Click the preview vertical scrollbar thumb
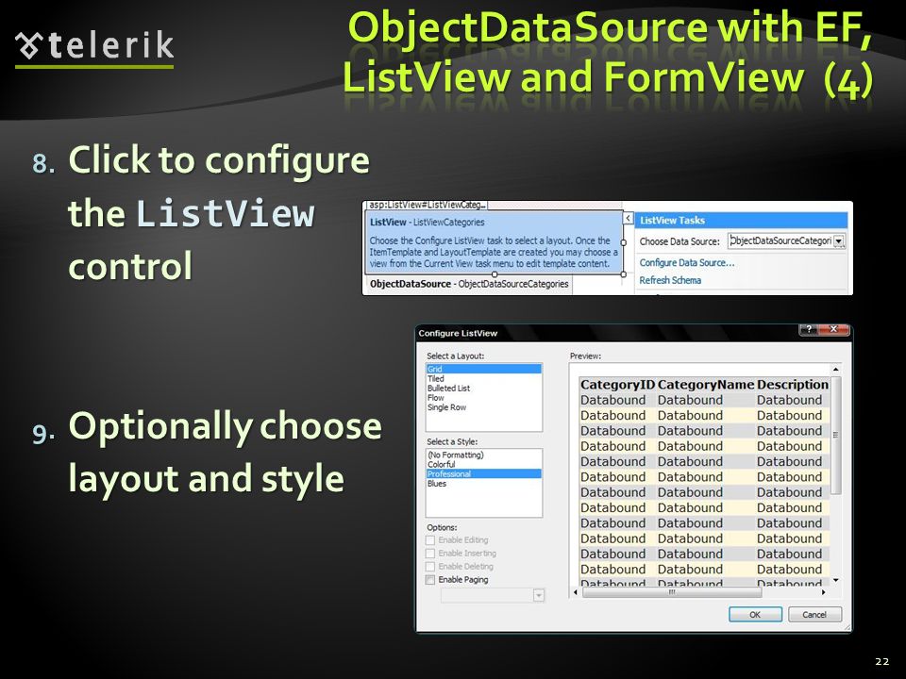 click(835, 435)
